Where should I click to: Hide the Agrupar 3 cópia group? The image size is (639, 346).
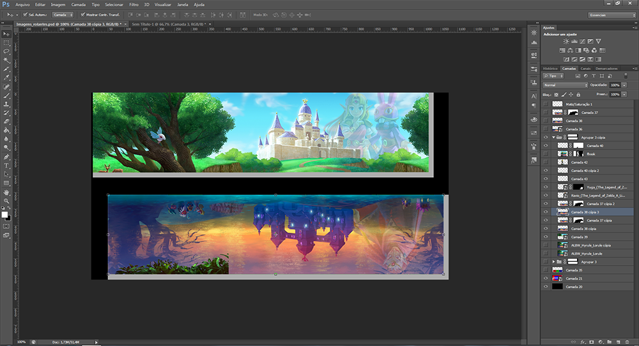coord(546,138)
